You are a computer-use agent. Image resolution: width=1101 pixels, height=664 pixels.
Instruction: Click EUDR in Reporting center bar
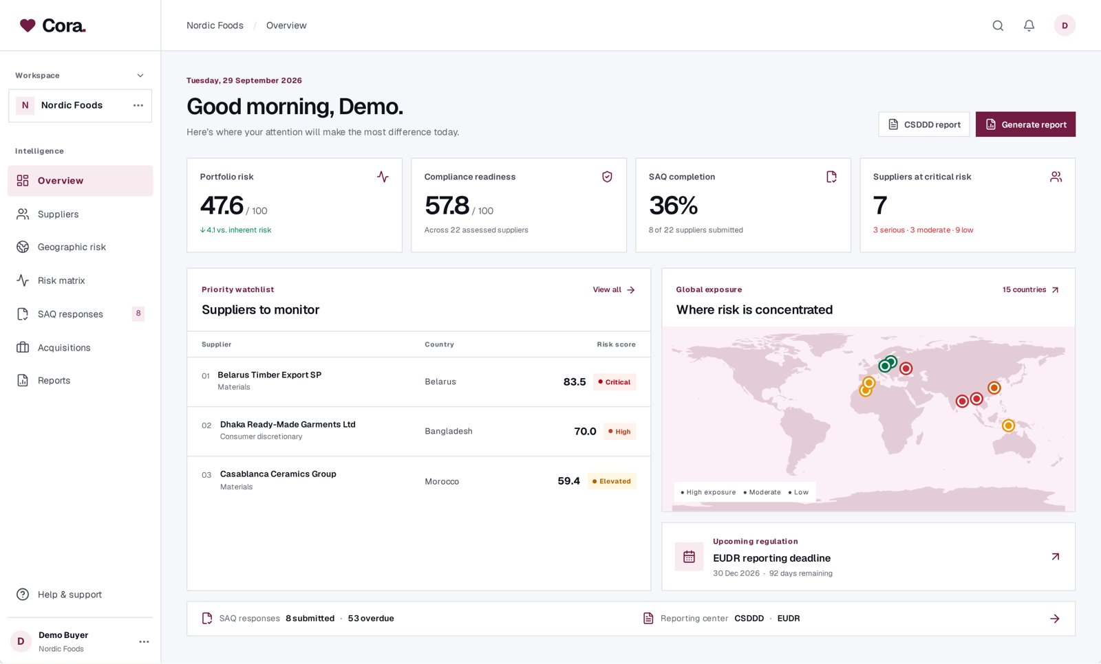tap(789, 619)
